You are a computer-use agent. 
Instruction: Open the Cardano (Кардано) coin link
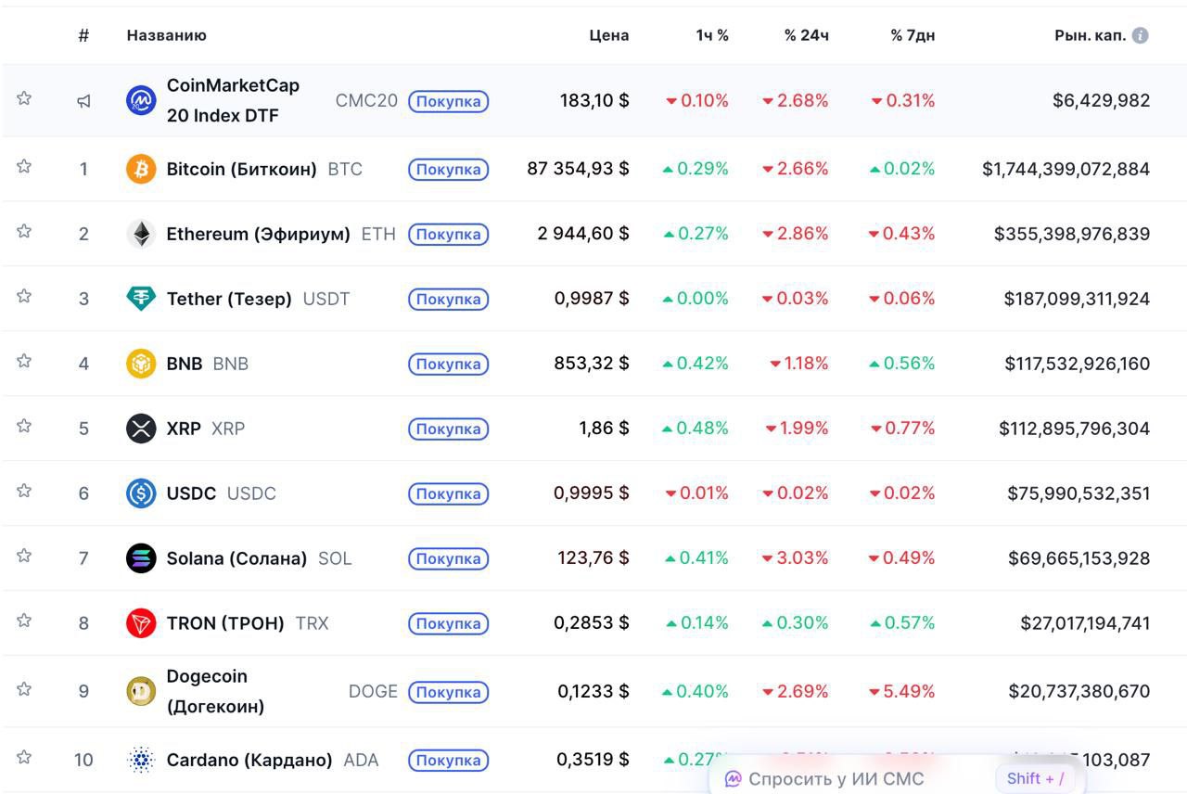[x=249, y=761]
